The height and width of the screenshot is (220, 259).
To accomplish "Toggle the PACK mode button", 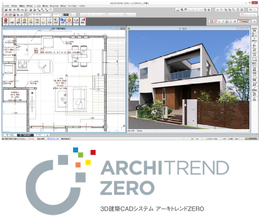I will (x=212, y=21).
